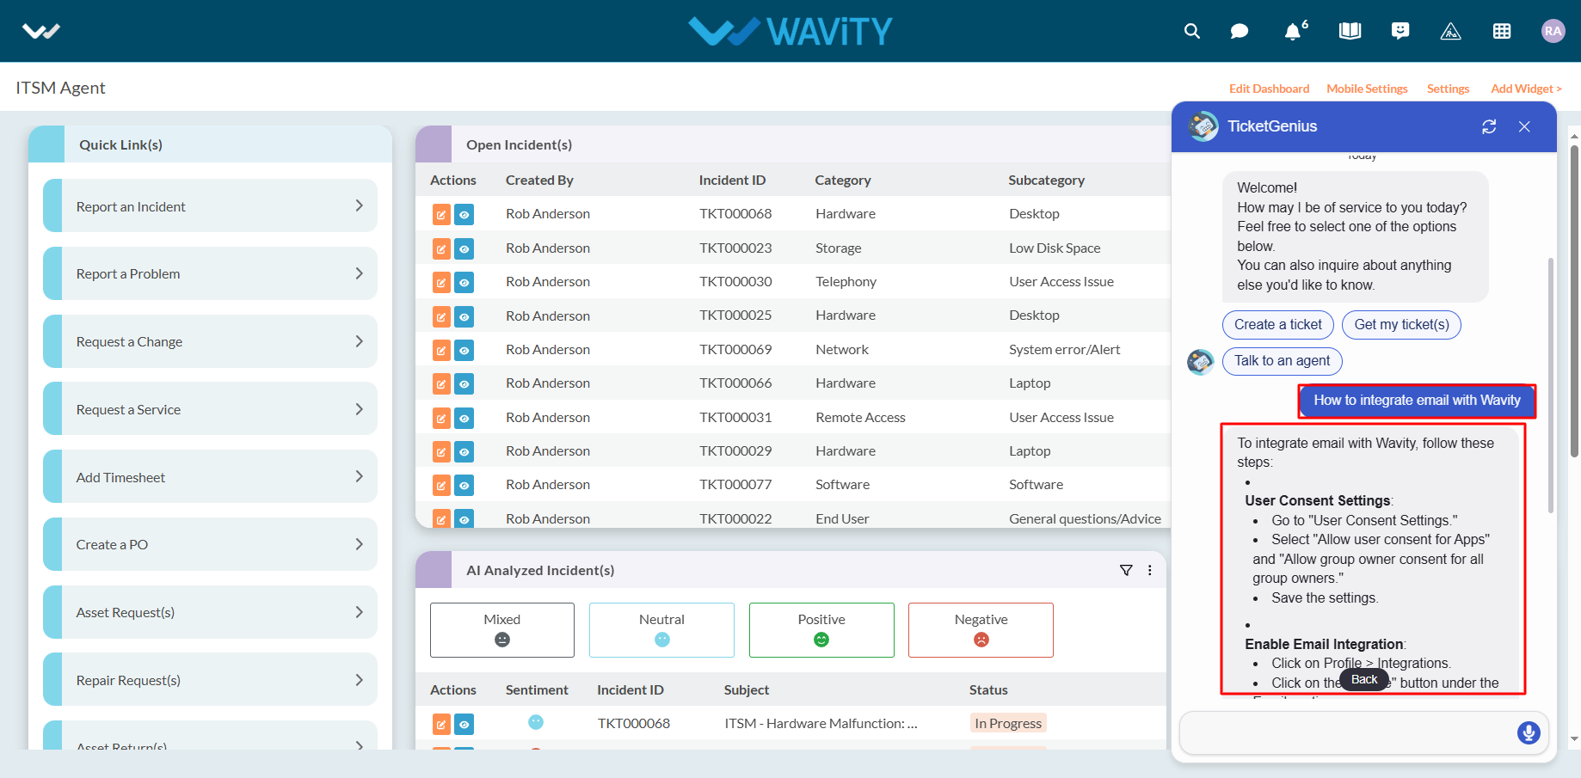View incident TKT000068 in Open Incidents
Screen dimensions: 1581x778
tap(464, 214)
